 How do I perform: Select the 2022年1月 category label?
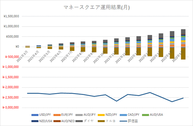pos(133,56)
